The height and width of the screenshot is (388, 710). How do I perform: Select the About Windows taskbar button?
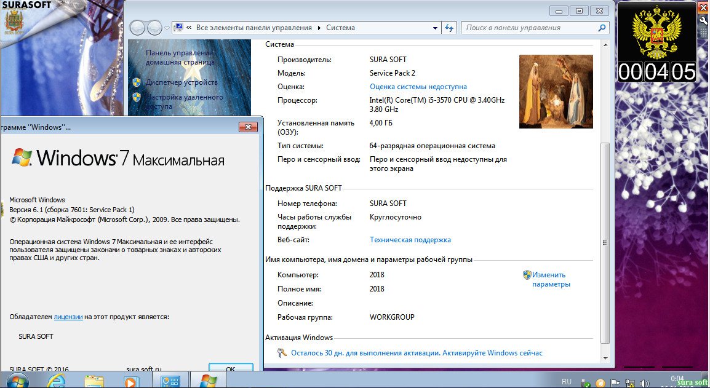(208, 381)
